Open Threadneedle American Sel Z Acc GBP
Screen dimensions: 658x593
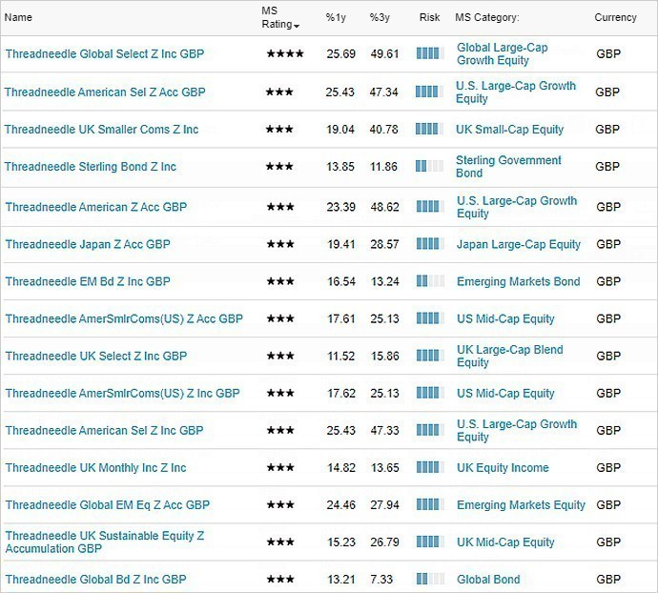(105, 92)
